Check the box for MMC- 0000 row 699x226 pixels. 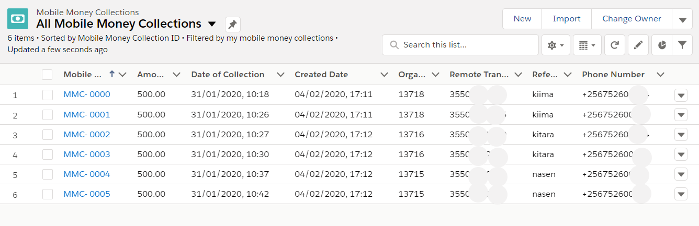pyautogui.click(x=48, y=95)
